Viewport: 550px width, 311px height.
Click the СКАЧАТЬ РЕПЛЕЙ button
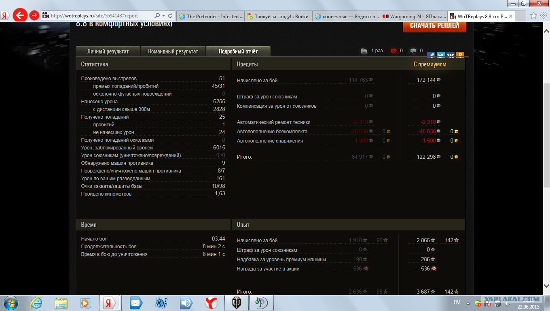[x=434, y=26]
